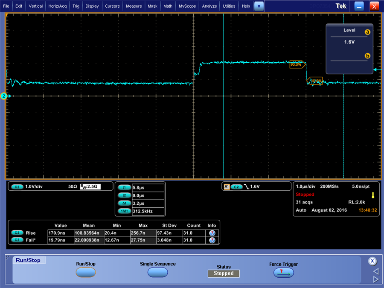The width and height of the screenshot is (384, 288).
Task: Click the 5.8µs t1 cursor value
Action: (x=148, y=188)
